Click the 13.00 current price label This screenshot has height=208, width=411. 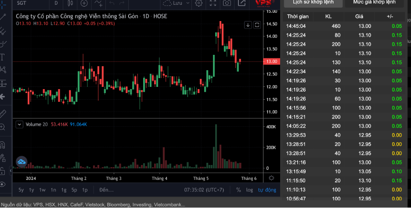pos(271,61)
